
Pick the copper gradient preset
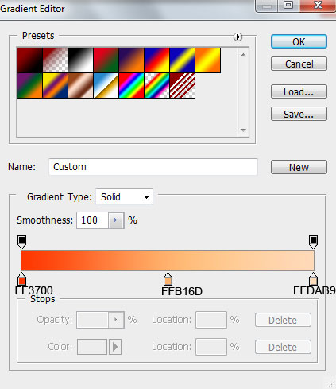(80, 86)
